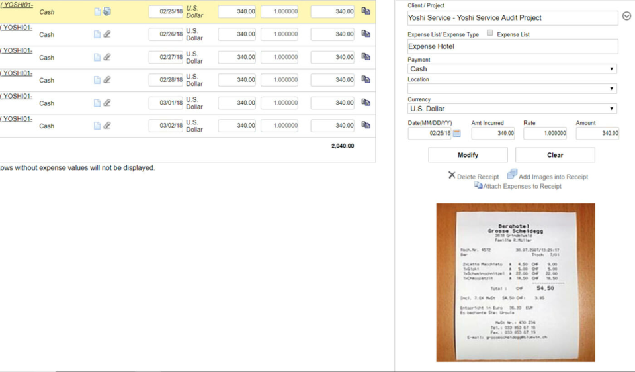Click the Amount field in the form
The width and height of the screenshot is (635, 372).
(x=597, y=133)
